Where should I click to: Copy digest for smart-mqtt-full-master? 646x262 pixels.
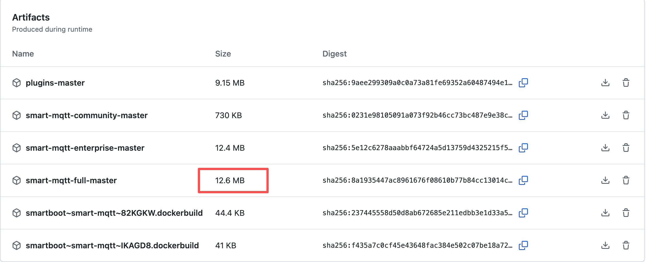coord(523,180)
